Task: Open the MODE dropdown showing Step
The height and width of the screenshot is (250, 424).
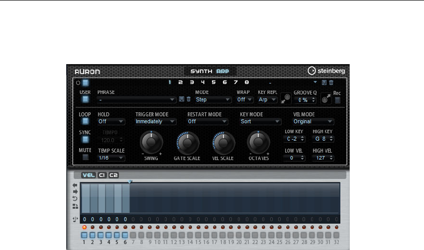Action: tap(213, 99)
